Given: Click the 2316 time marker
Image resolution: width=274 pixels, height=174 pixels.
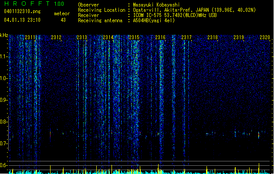Looking at the screenshot, I should (x=160, y=37).
